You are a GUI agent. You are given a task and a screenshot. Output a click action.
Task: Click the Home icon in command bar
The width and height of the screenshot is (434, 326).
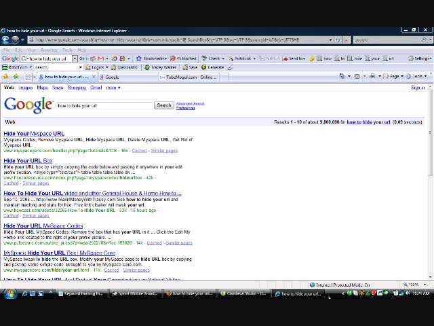point(342,76)
